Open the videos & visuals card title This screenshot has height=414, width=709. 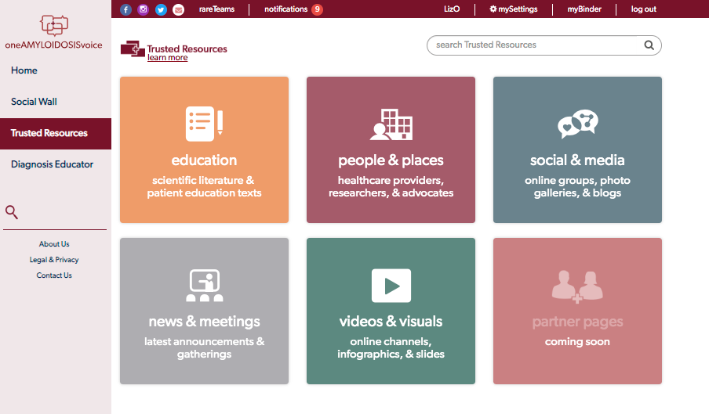point(391,322)
